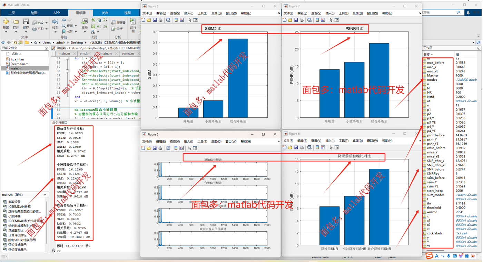The width and height of the screenshot is (483, 262).
Task: Click the Sogou input method tray icon
Action: point(429,256)
